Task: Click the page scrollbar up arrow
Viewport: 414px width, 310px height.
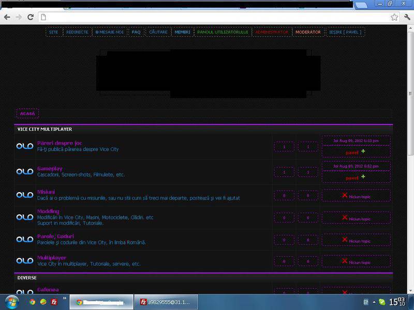Action: pyautogui.click(x=410, y=28)
